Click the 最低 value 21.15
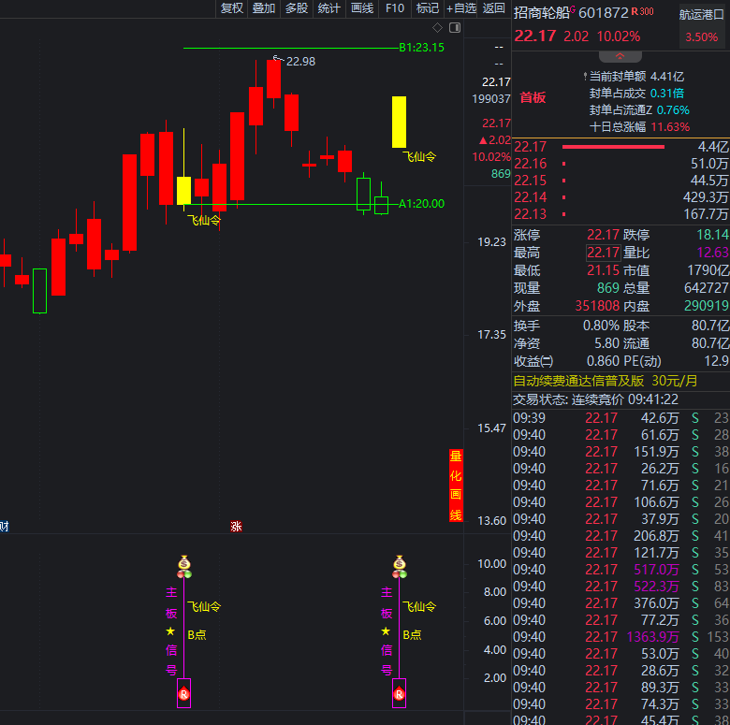The width and height of the screenshot is (730, 725). click(603, 270)
